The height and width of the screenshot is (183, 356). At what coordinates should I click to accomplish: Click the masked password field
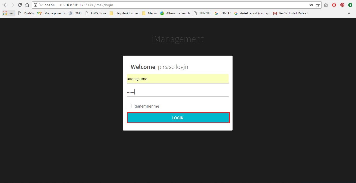click(178, 92)
